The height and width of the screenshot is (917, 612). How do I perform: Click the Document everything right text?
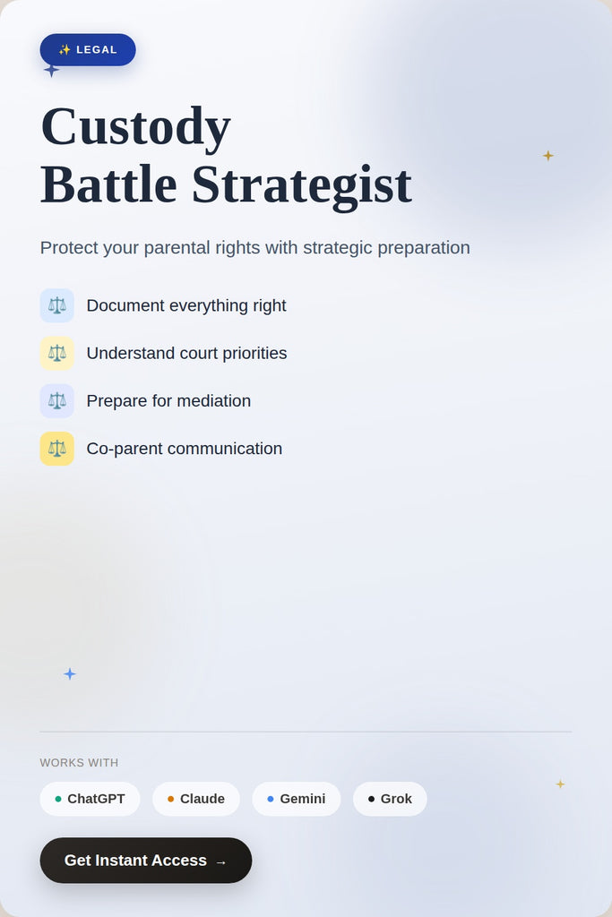tap(186, 305)
